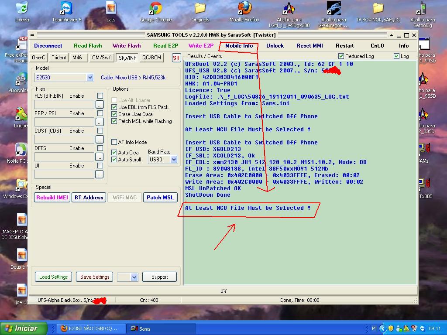This screenshot has height=335, width=447.
Task: Open the Baud Rate USB0 dropdown
Action: [x=174, y=160]
